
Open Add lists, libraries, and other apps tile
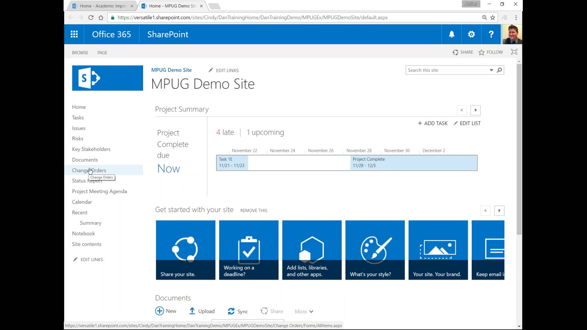coord(312,250)
